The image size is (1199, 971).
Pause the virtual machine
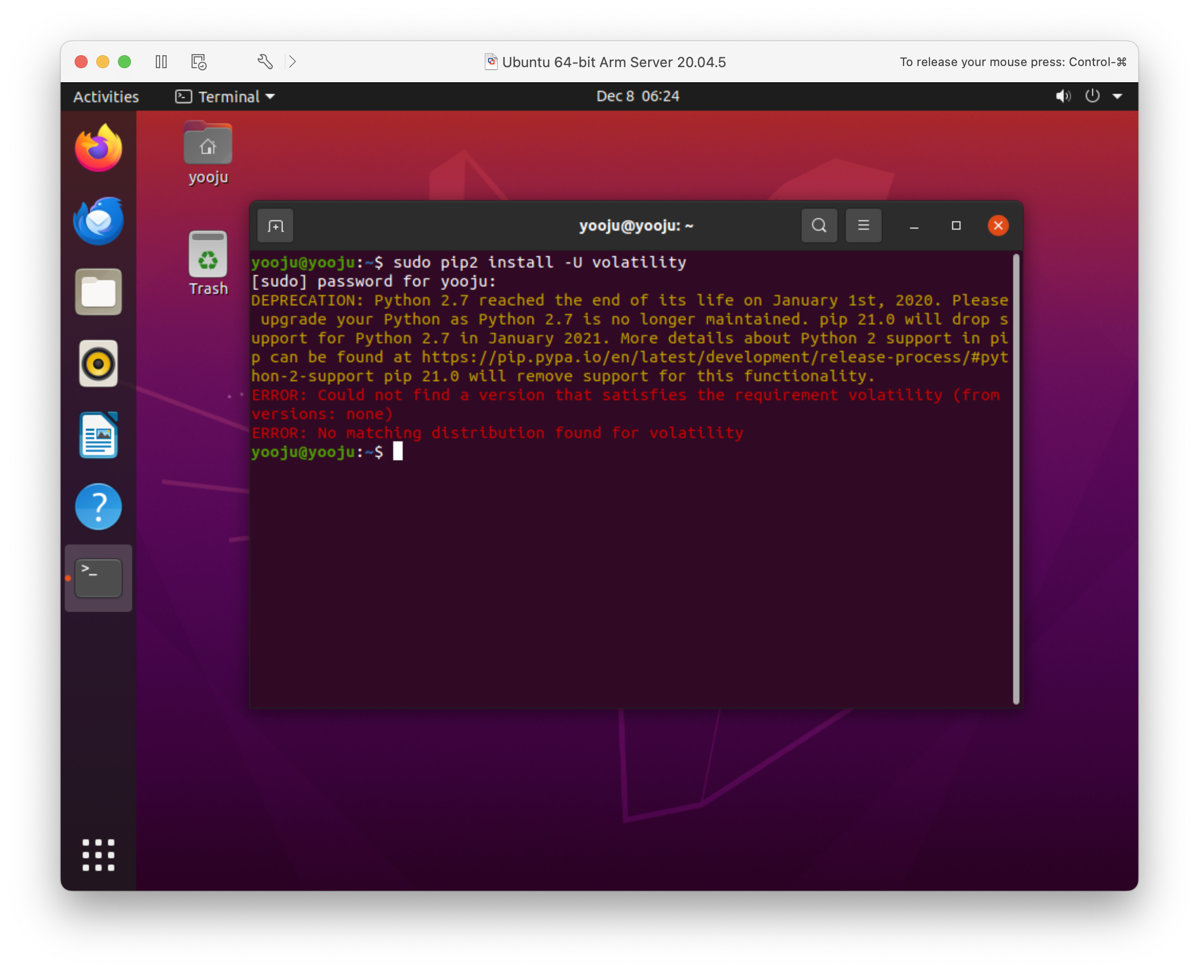161,62
